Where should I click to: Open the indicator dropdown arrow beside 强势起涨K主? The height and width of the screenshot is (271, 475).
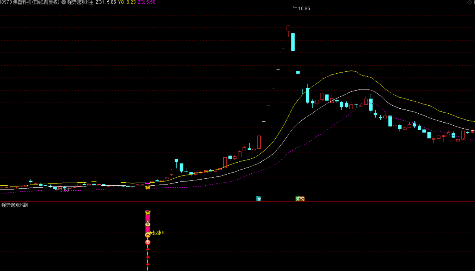click(x=64, y=2)
